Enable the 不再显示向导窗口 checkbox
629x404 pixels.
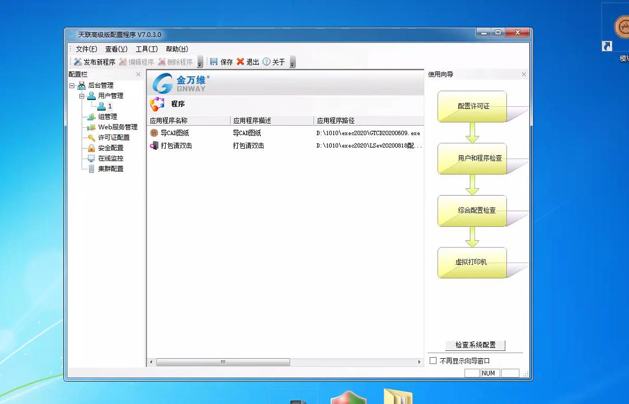coord(433,361)
